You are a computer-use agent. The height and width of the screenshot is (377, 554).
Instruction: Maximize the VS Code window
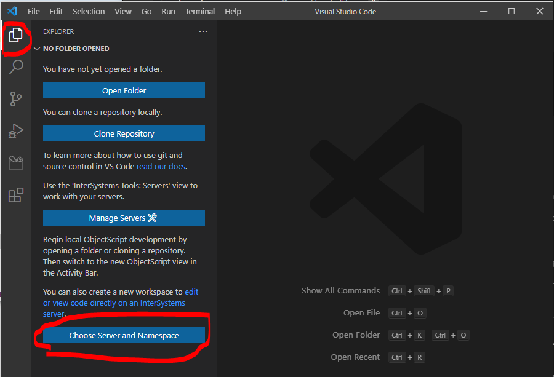pyautogui.click(x=512, y=11)
